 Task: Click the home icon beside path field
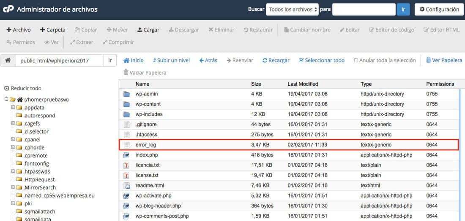point(8,60)
